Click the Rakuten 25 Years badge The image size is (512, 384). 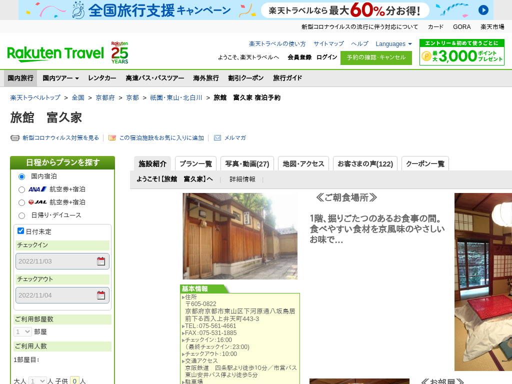pyautogui.click(x=119, y=52)
